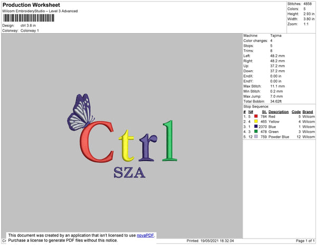This screenshot has height=245, width=317.
Task: Click the green letter l in the design
Action: 170,141
